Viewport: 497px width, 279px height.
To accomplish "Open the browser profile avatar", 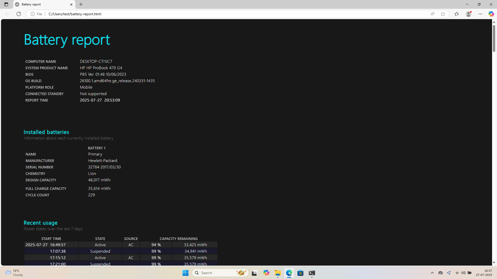I will [x=469, y=14].
